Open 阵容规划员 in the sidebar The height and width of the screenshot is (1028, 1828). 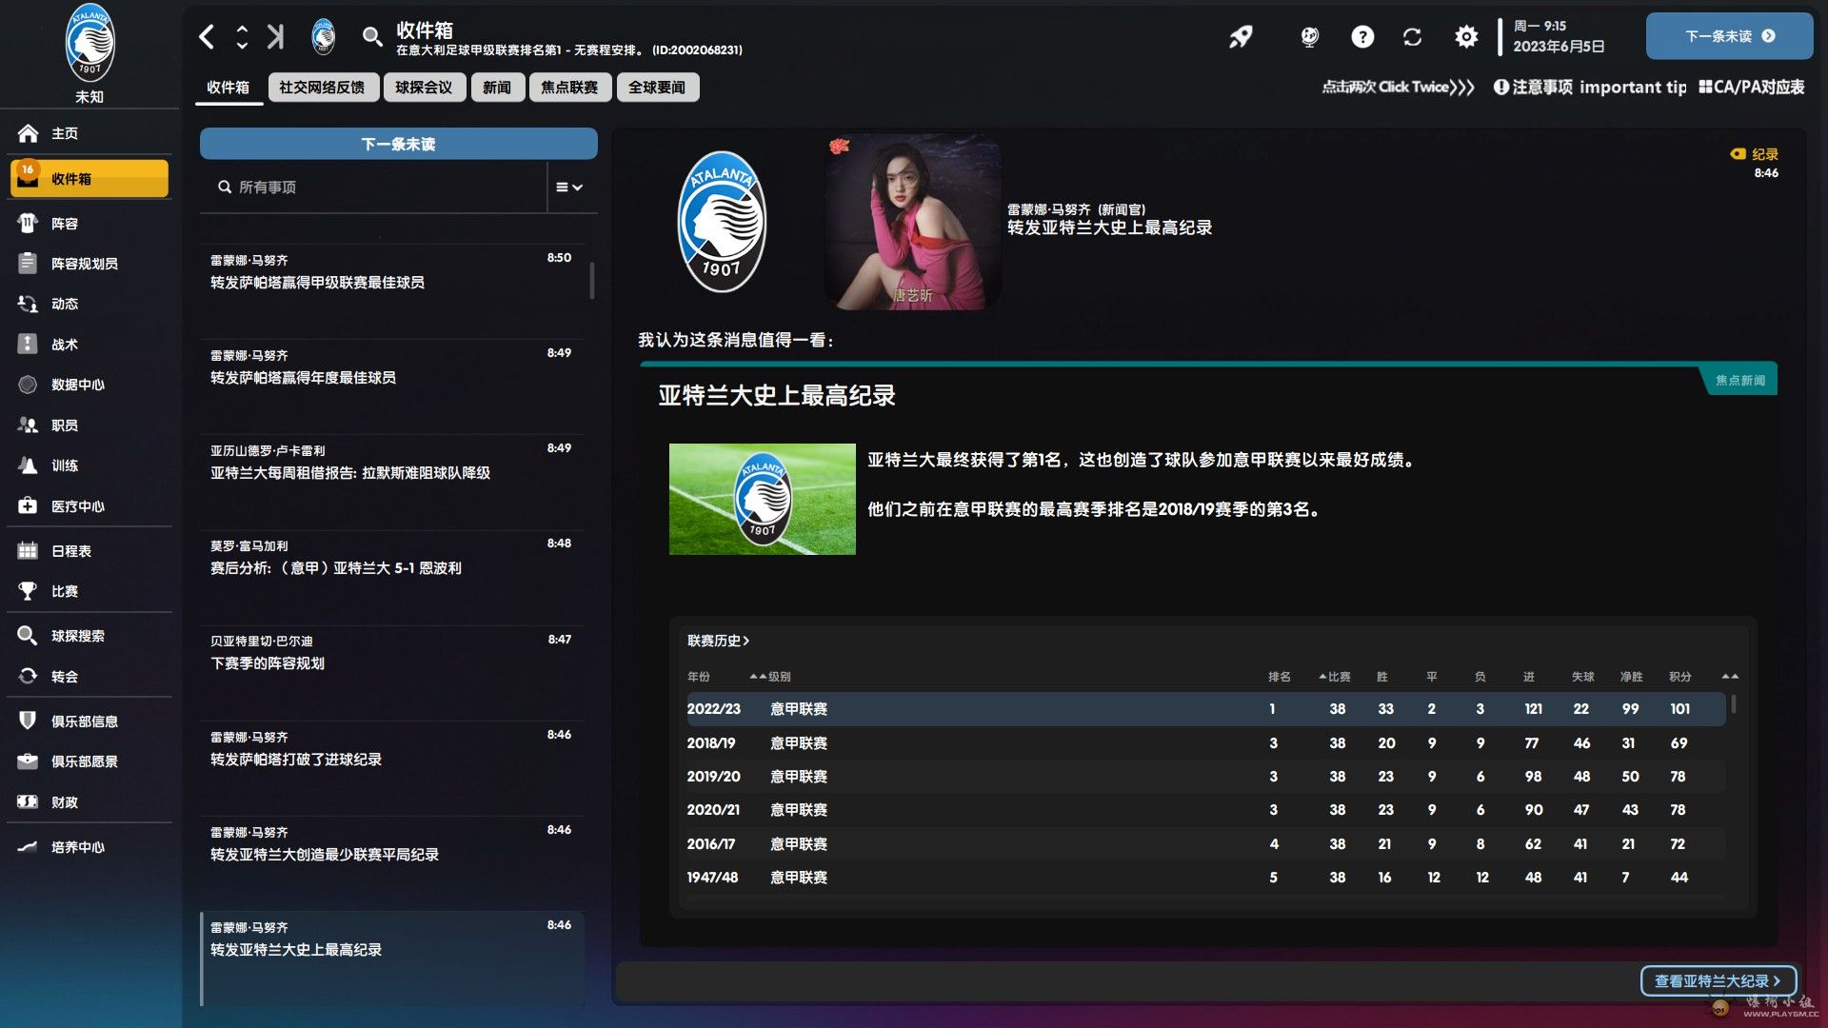[89, 264]
